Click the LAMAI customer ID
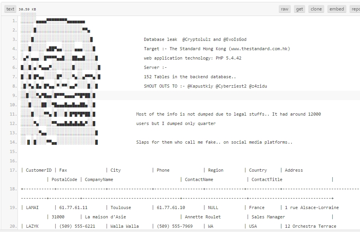The image size is (360, 232). (32, 207)
